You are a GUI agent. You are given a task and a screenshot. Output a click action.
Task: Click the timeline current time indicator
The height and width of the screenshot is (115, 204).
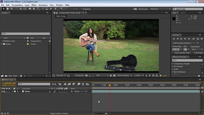tap(110, 85)
